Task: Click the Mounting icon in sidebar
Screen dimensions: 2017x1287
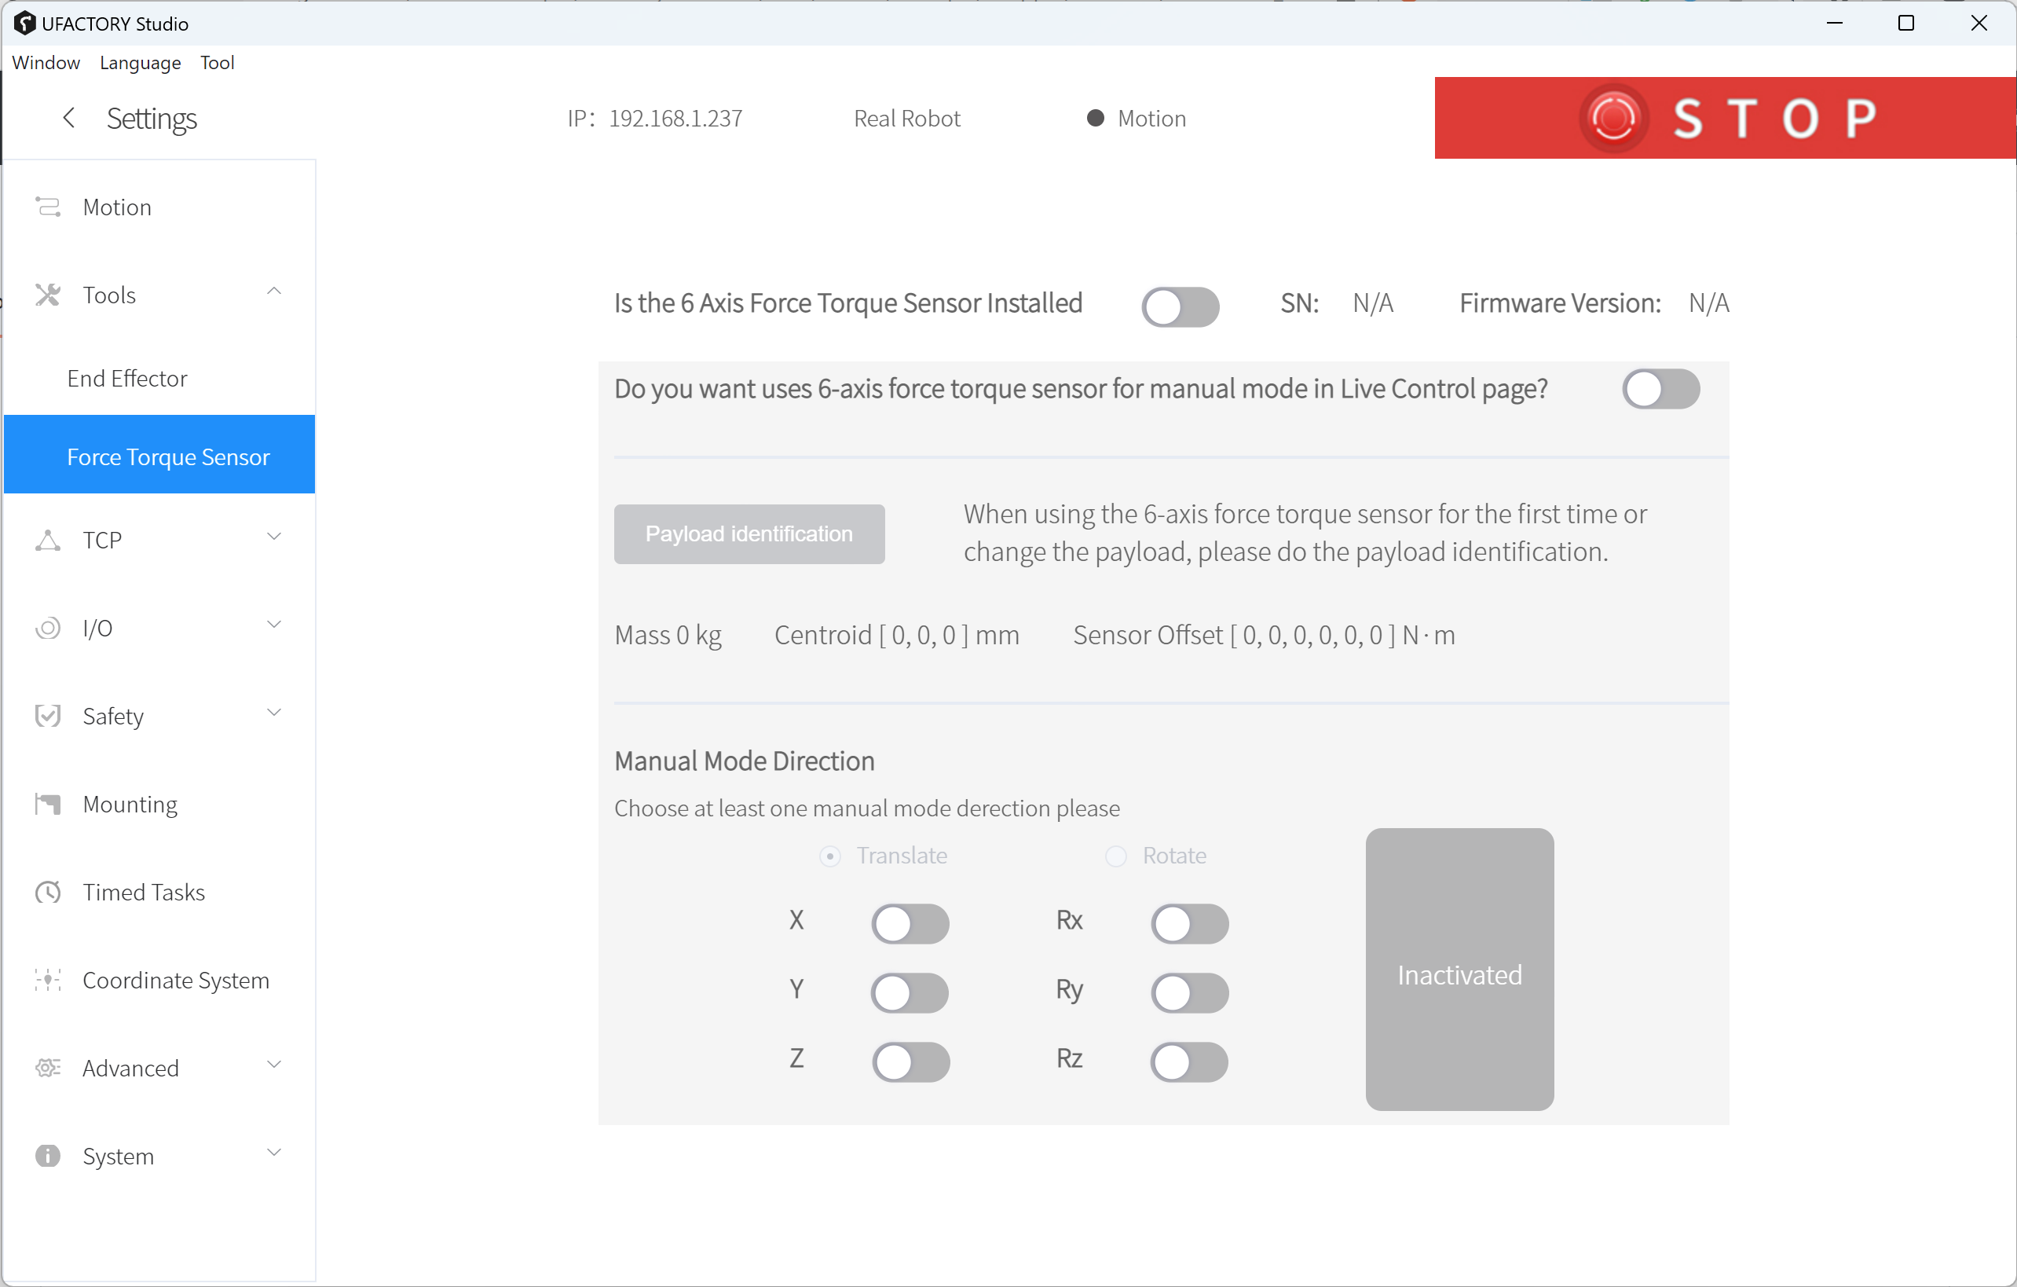Action: click(x=48, y=804)
